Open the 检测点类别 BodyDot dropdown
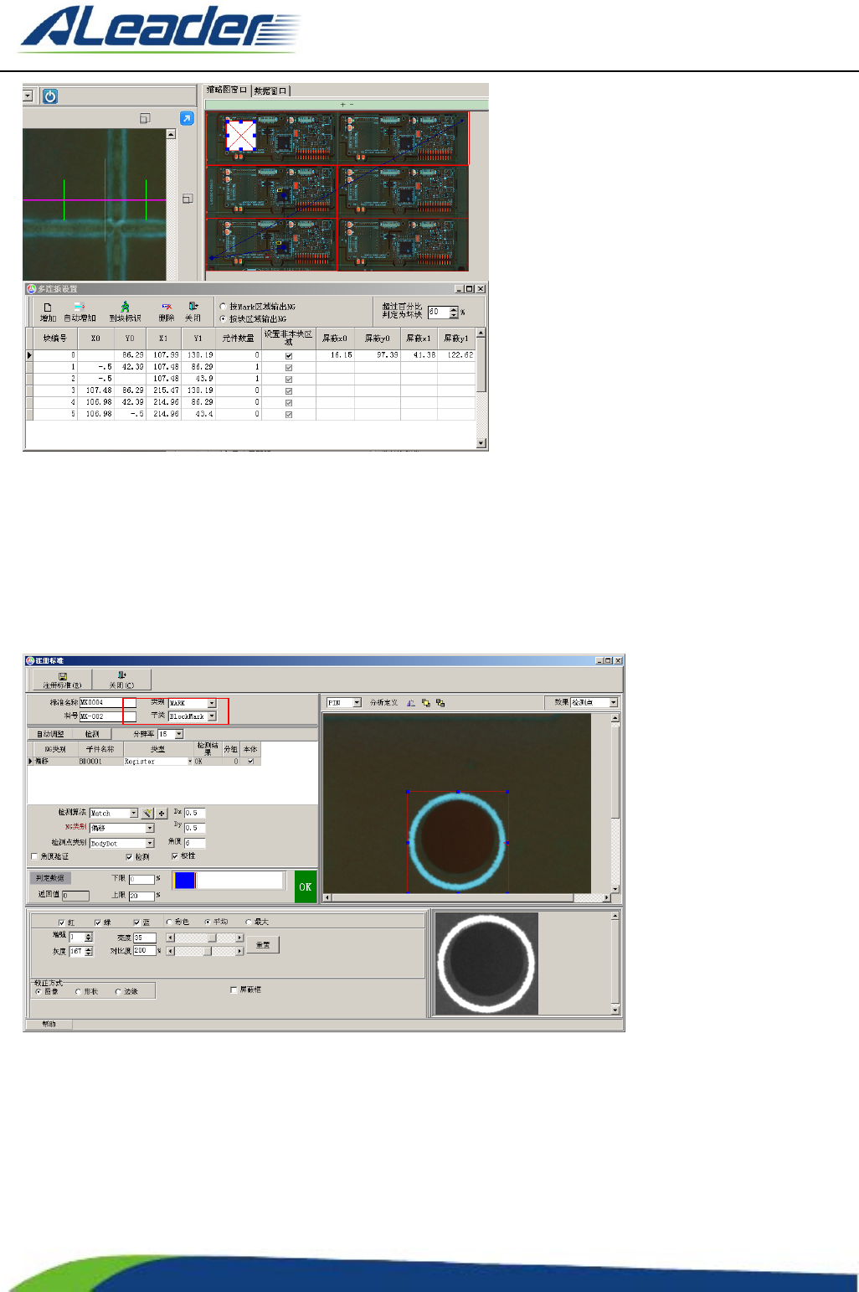Screen dimensions: 859x1292 tap(150, 844)
